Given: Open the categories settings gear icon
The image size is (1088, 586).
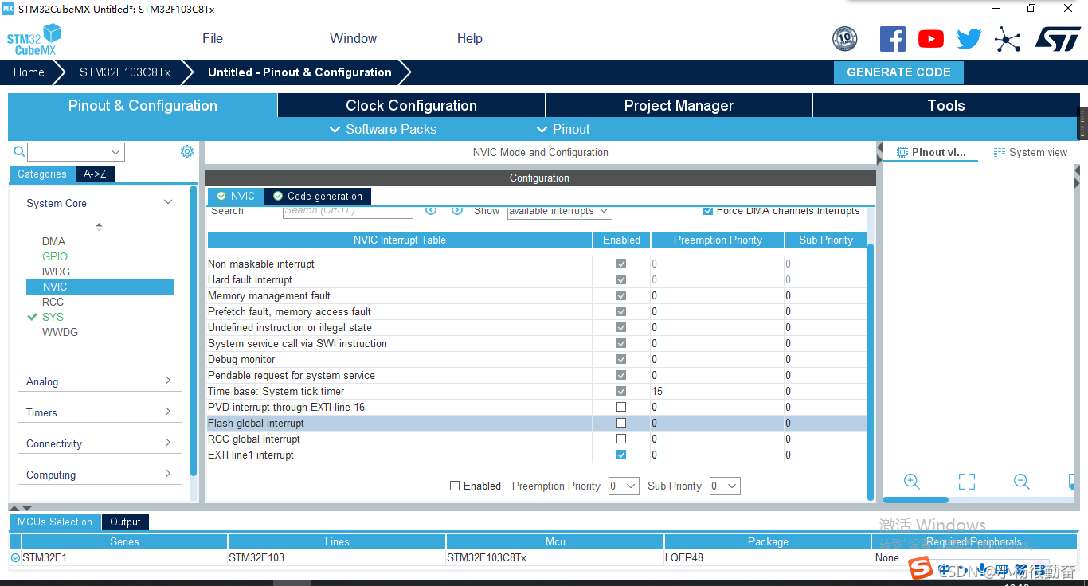Looking at the screenshot, I should 187,151.
